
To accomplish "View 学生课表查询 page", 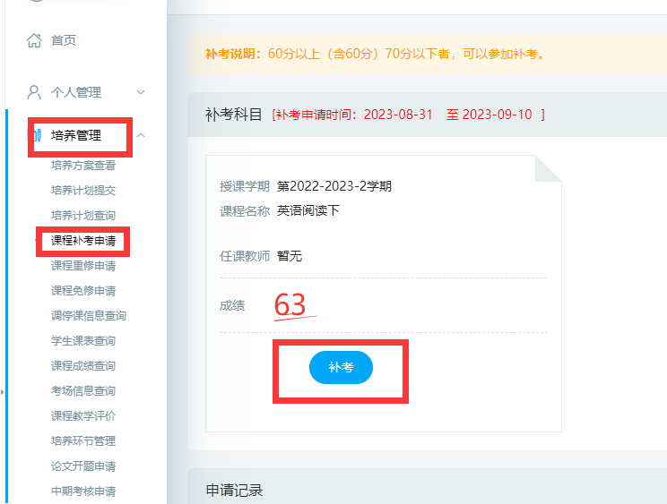I will 83,341.
